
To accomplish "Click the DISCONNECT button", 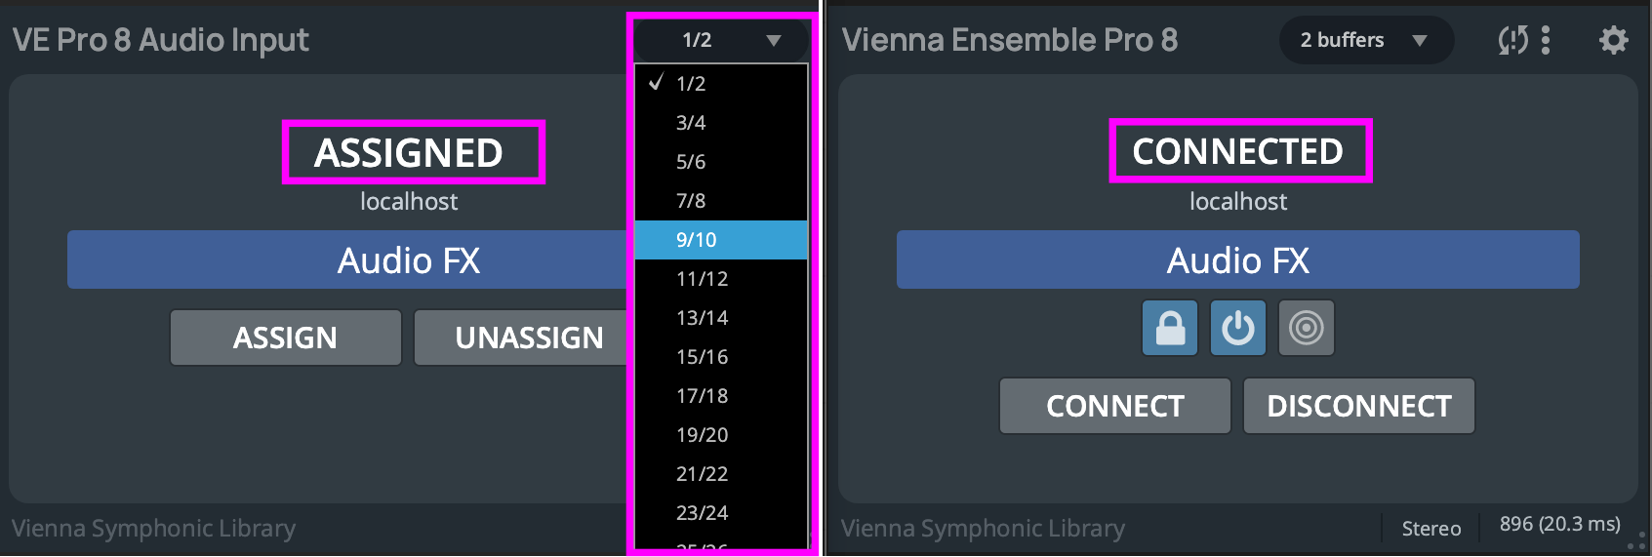I will (1358, 406).
